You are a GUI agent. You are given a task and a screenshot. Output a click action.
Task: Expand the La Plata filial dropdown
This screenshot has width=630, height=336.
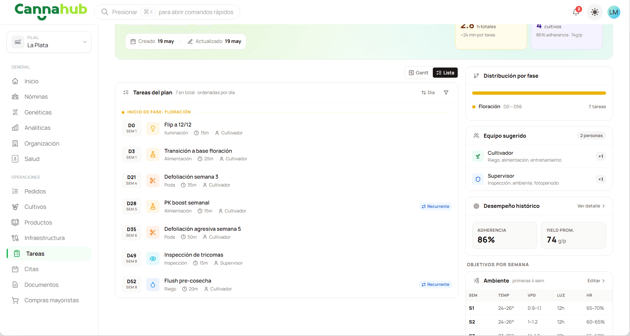[49, 42]
